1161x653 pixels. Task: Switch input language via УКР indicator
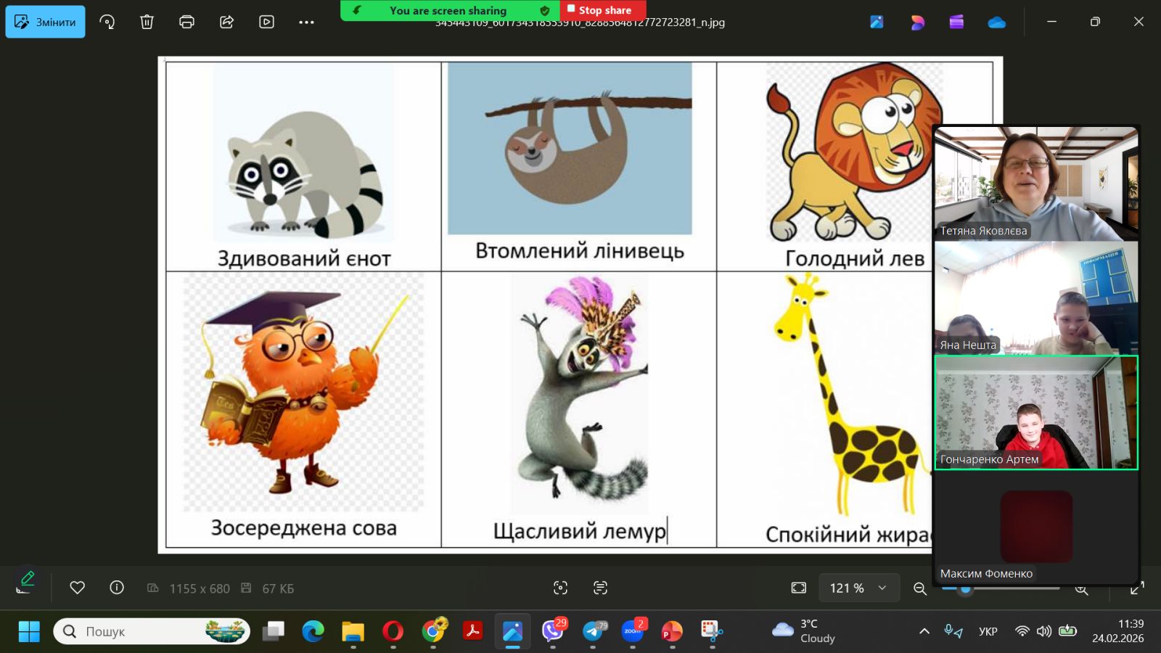988,631
